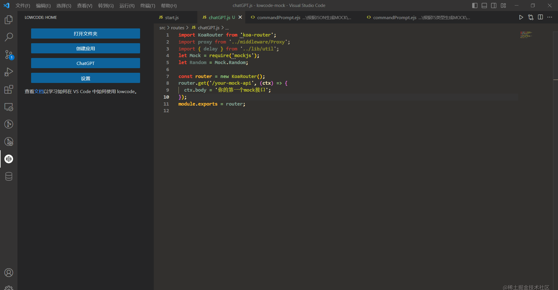The image size is (558, 290).
Task: Click line number 8 in gutter
Action: [x=167, y=83]
